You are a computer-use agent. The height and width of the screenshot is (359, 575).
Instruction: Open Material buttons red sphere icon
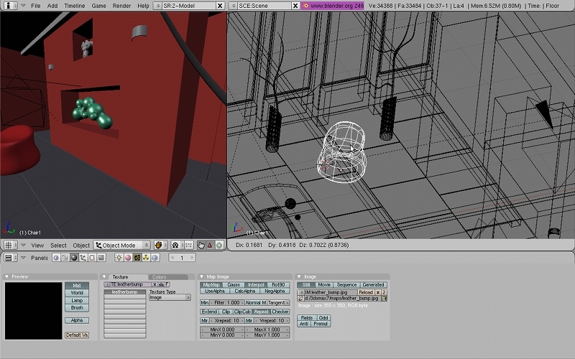click(x=128, y=258)
